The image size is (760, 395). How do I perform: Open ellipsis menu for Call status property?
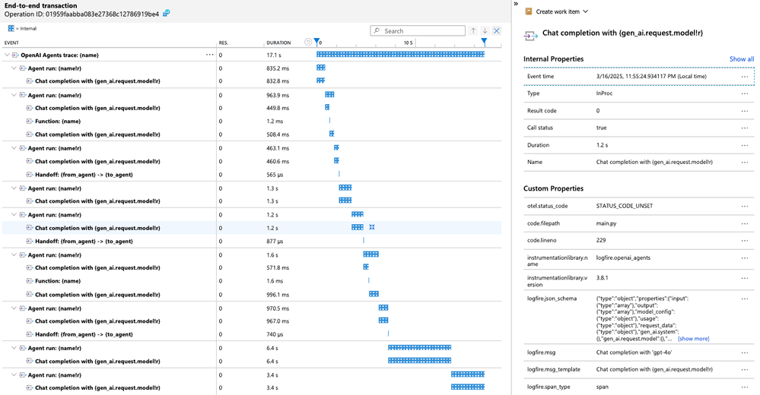click(745, 128)
